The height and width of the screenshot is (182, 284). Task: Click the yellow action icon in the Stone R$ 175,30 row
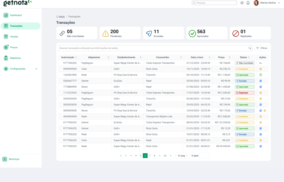click(265, 111)
